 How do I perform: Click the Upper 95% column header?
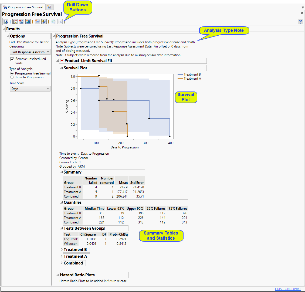tap(135, 209)
